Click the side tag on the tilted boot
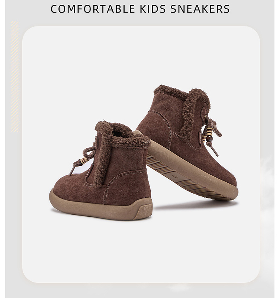The width and height of the screenshot is (279, 298). pos(201,138)
